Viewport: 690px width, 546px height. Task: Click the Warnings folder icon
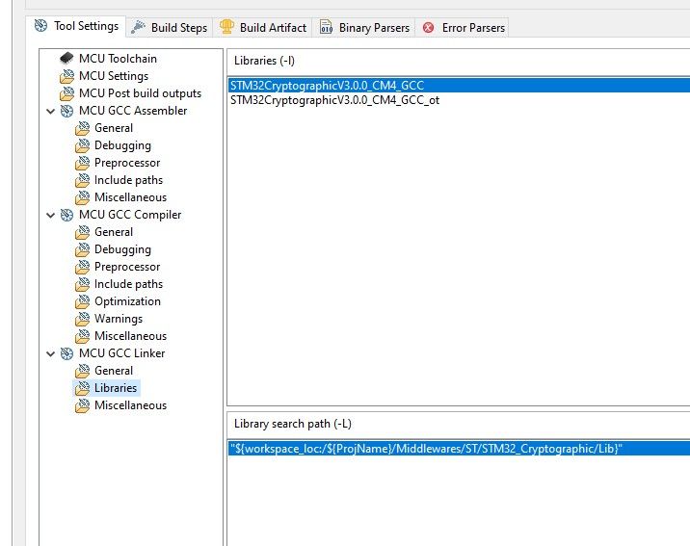click(x=82, y=319)
